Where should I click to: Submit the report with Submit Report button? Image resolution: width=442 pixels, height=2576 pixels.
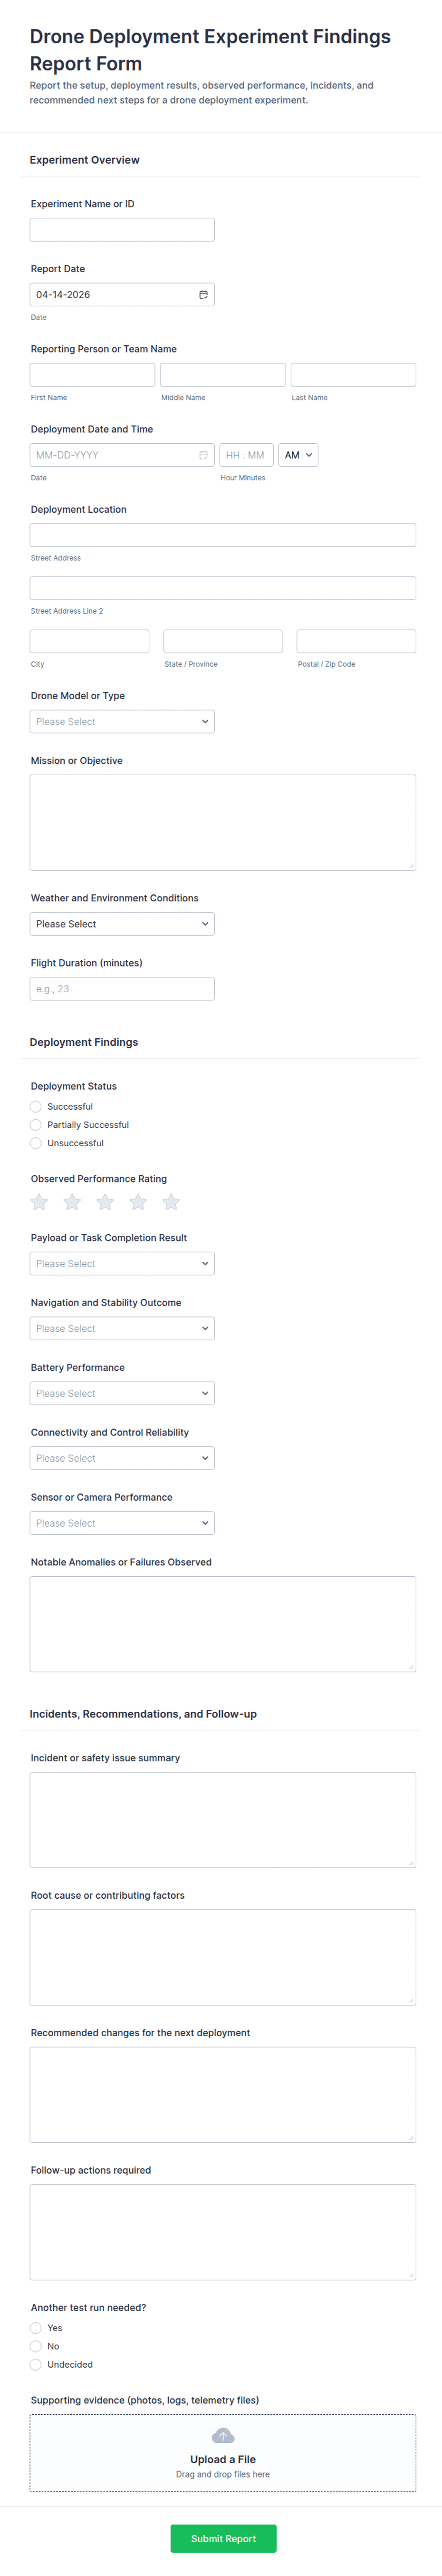pos(223,2538)
